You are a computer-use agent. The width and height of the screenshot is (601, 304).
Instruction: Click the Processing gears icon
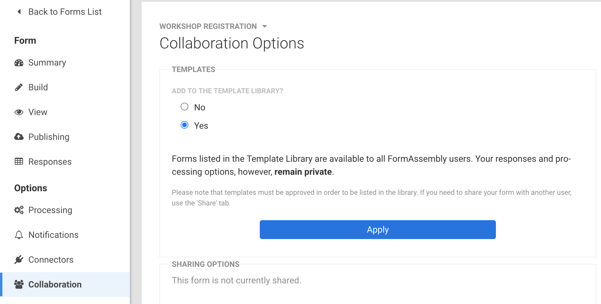click(x=19, y=210)
